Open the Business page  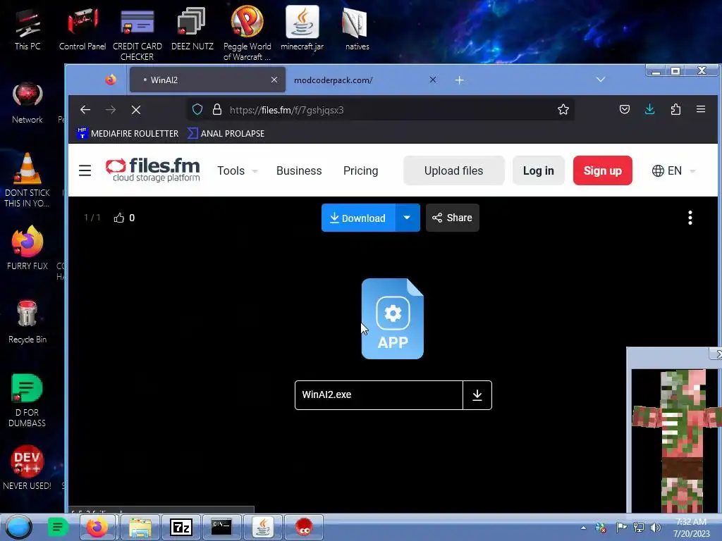coord(299,170)
